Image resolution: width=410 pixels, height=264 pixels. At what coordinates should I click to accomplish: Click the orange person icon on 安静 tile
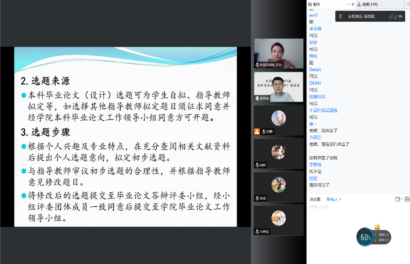tap(257, 132)
